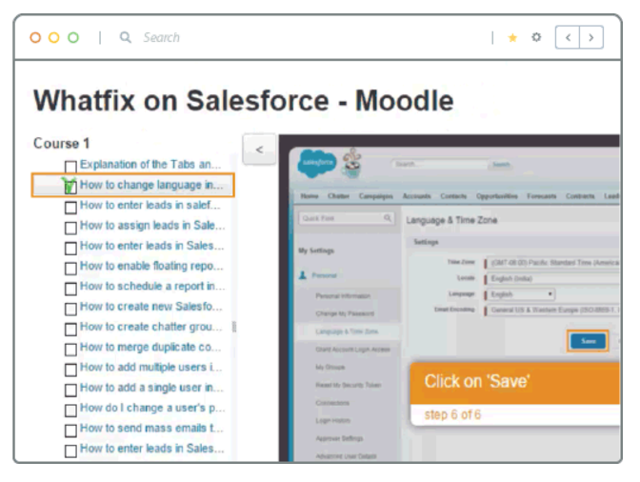Switch to the Contracts tab
Screen dimensions: 640x482
tap(580, 196)
